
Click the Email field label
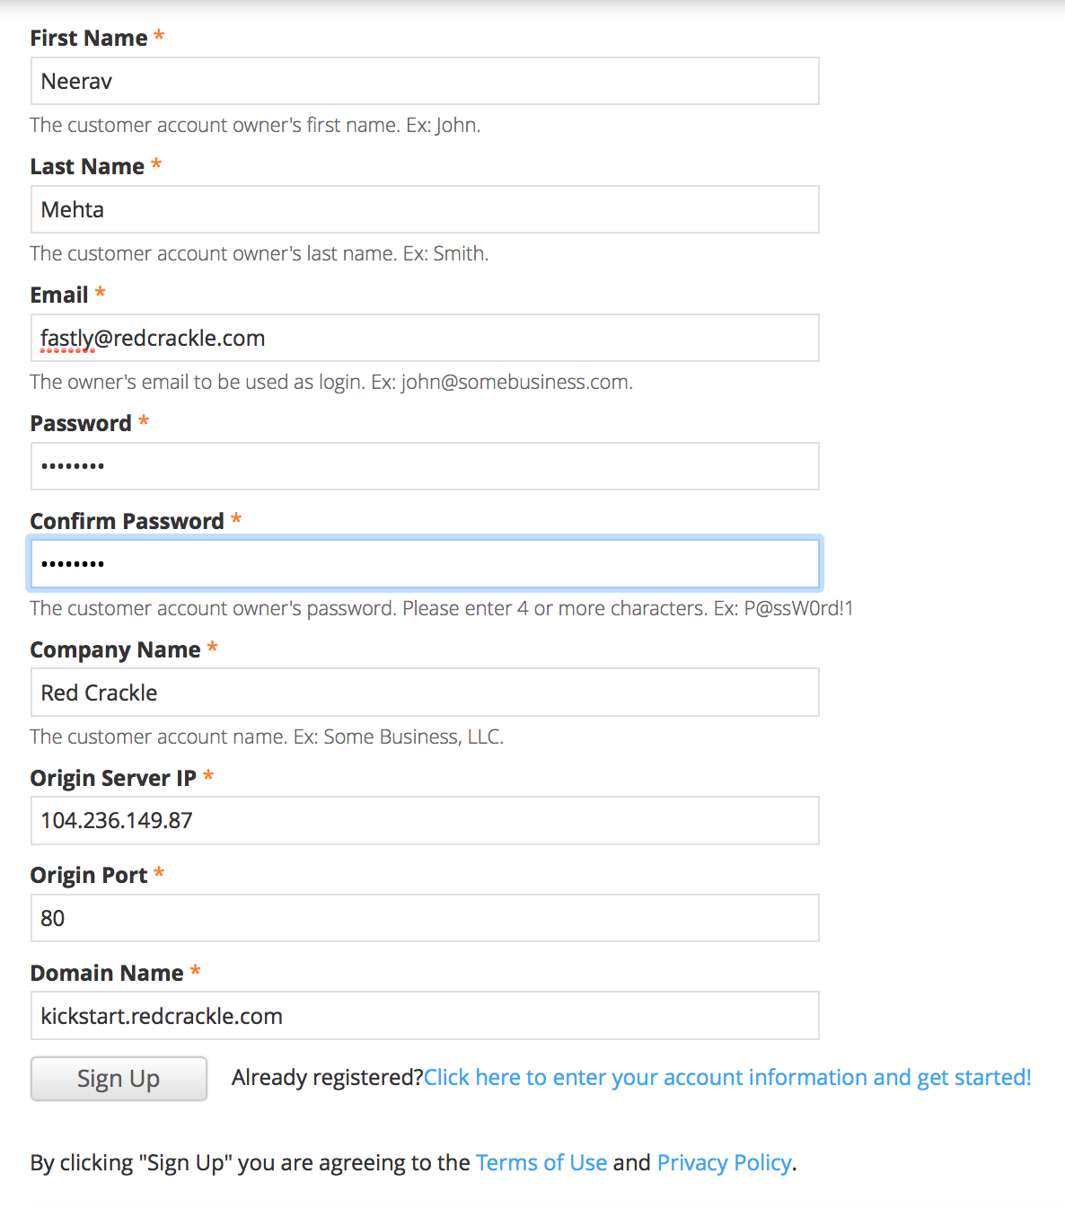pyautogui.click(x=59, y=295)
